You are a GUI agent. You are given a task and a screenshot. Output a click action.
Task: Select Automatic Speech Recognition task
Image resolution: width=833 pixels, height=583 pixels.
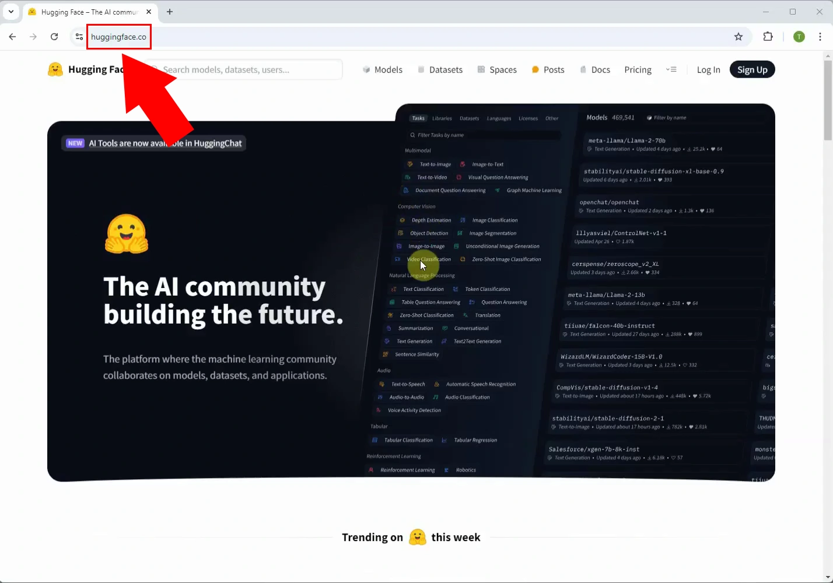click(475, 384)
